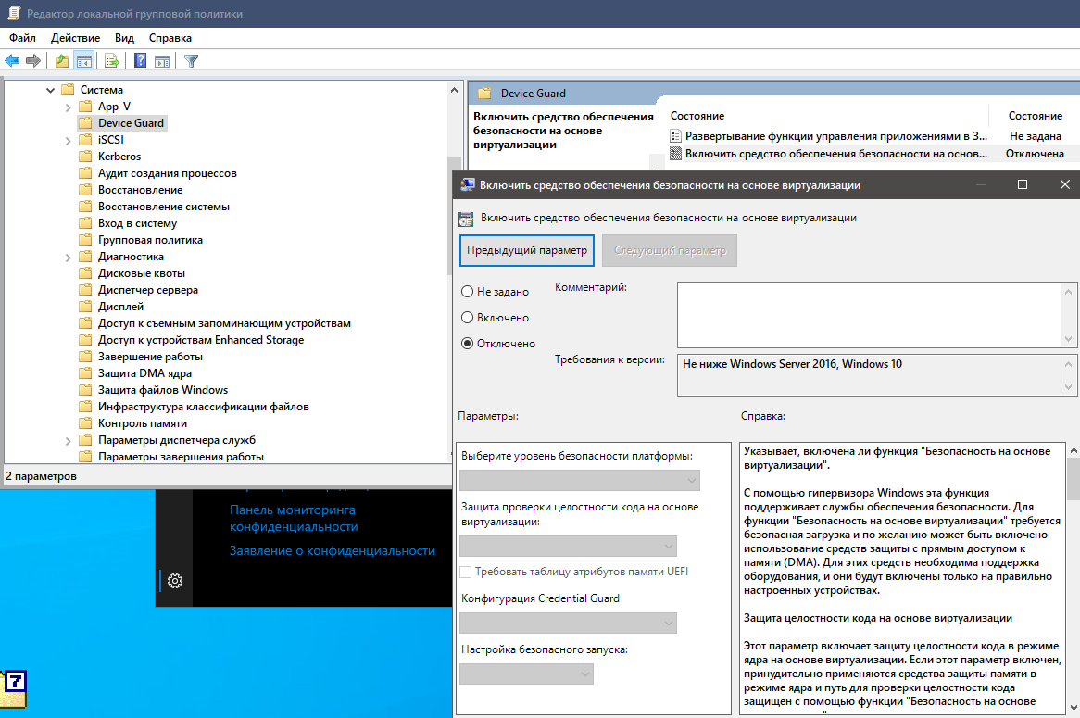Click the iSCSI folder icon
1080x718 pixels.
85,140
